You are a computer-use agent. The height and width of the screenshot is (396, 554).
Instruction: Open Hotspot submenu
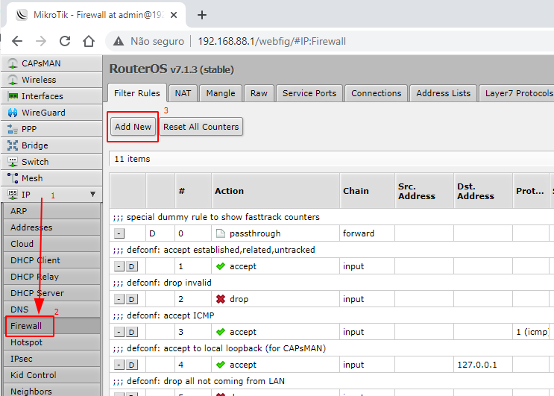coord(51,342)
